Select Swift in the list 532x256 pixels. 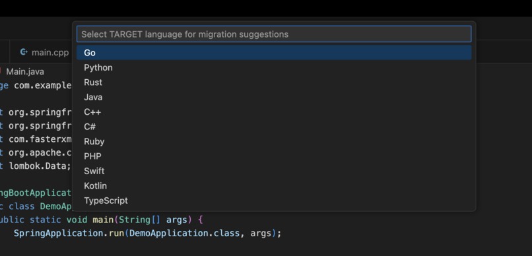pyautogui.click(x=274, y=171)
